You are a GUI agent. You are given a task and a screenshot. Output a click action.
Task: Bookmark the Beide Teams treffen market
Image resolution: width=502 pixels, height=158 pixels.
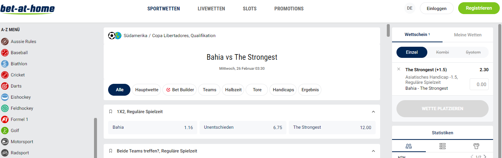110,151
